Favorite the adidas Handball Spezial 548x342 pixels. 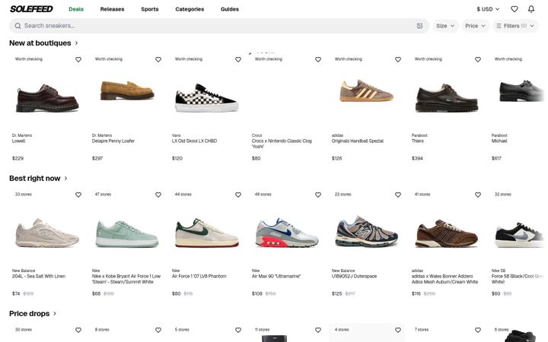click(x=398, y=60)
